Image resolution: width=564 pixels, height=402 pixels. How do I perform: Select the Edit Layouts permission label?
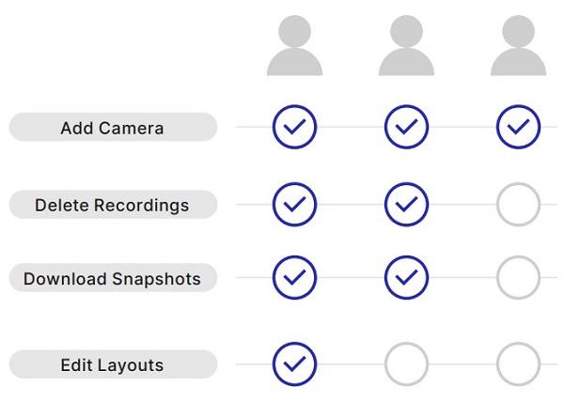coord(113,364)
